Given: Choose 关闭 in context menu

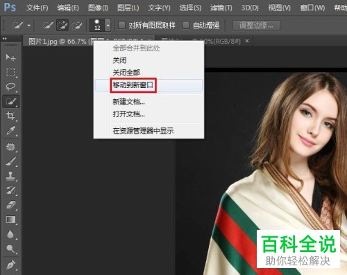Looking at the screenshot, I should (x=149, y=60).
